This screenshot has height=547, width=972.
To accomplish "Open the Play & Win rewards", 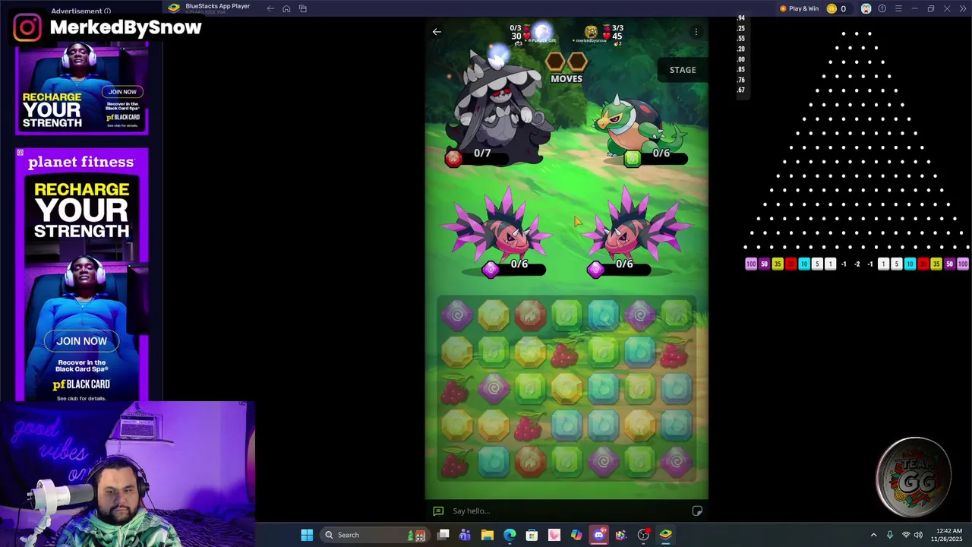I will click(x=799, y=8).
